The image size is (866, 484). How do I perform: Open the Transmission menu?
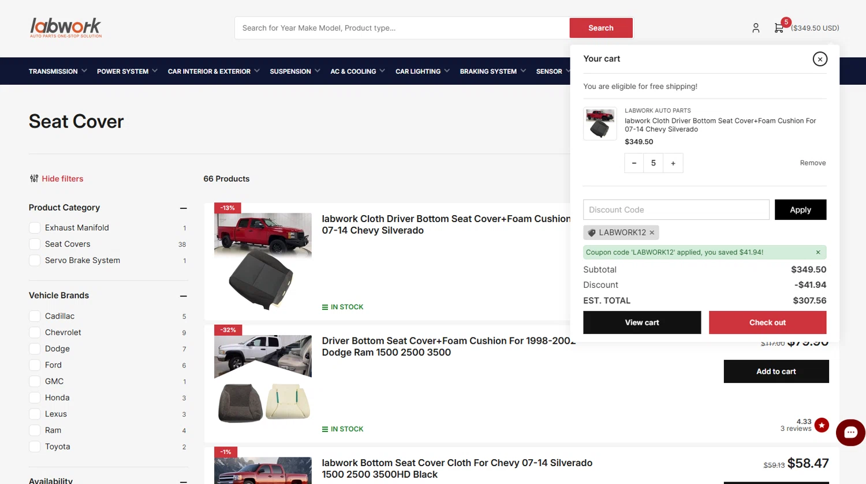58,72
